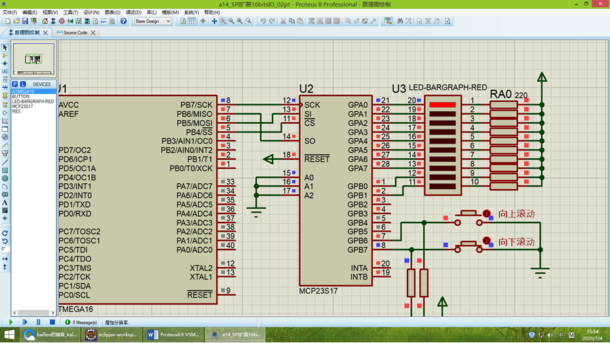Go to the Home page icon
The width and height of the screenshot is (610, 343).
45,22
